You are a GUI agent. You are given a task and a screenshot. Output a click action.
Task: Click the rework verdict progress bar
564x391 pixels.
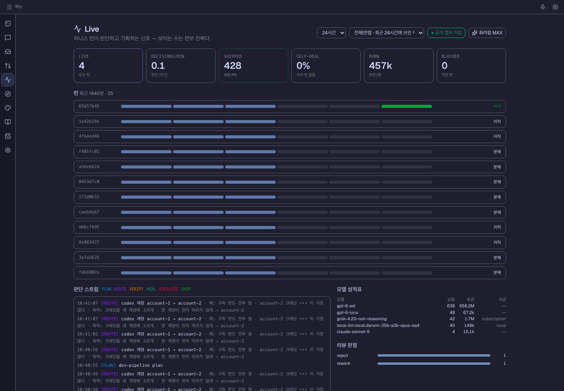pyautogui.click(x=434, y=363)
